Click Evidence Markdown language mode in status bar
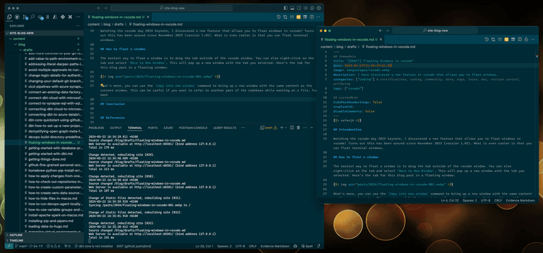The image size is (543, 253). 274,246
